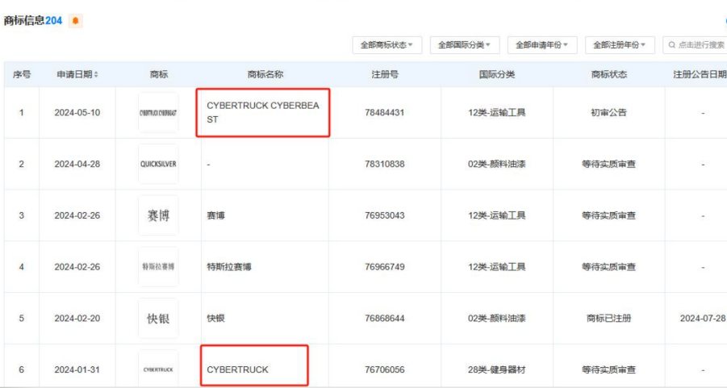727x388 pixels.
Task: Click the 注册号 column header
Action: click(x=384, y=74)
